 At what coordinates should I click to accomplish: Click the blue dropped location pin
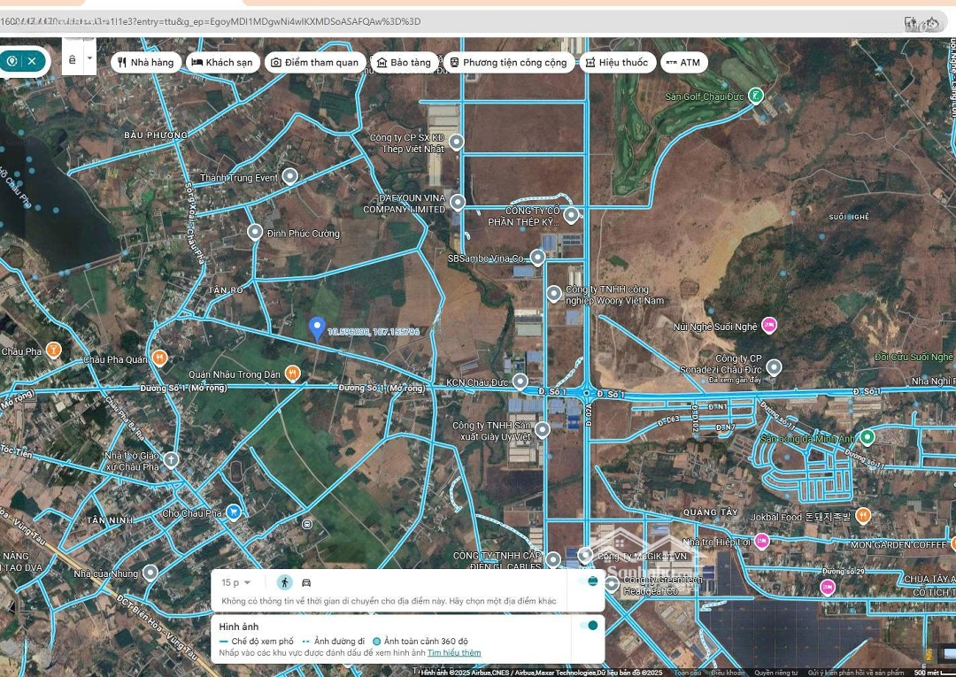pos(317,328)
